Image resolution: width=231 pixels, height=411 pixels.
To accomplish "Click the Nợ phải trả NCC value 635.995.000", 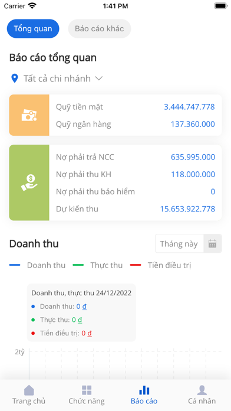I will (x=193, y=157).
